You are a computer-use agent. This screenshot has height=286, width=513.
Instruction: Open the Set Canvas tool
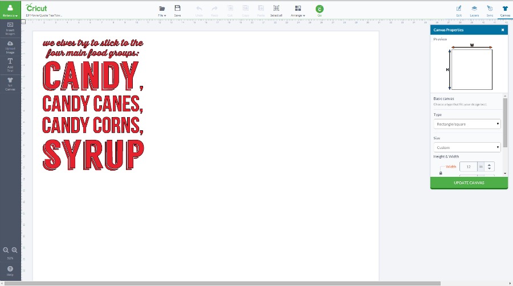pyautogui.click(x=10, y=84)
